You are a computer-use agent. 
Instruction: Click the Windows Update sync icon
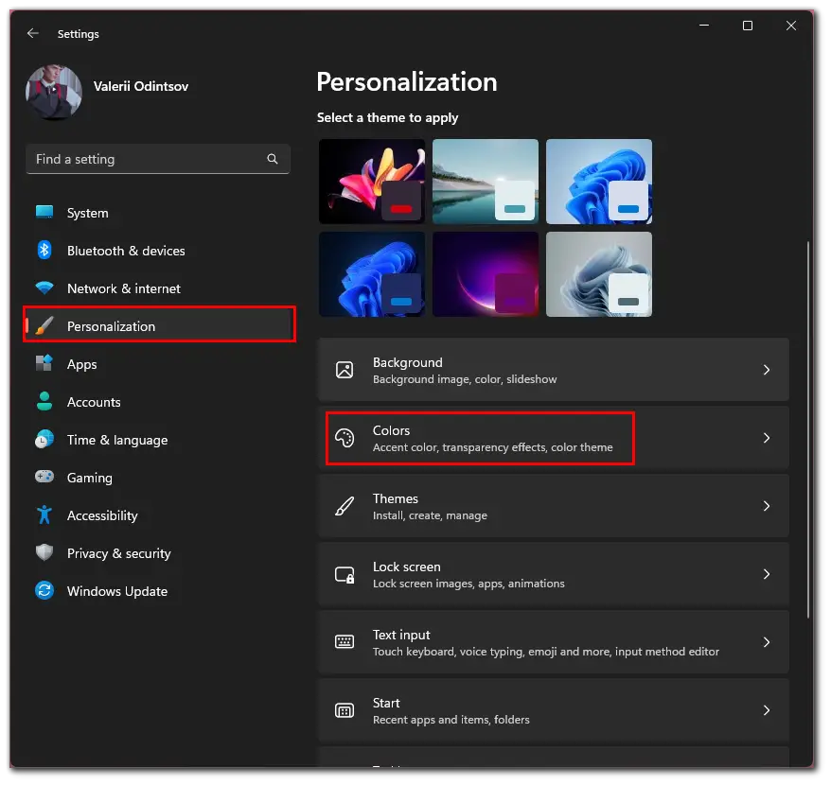(x=44, y=591)
